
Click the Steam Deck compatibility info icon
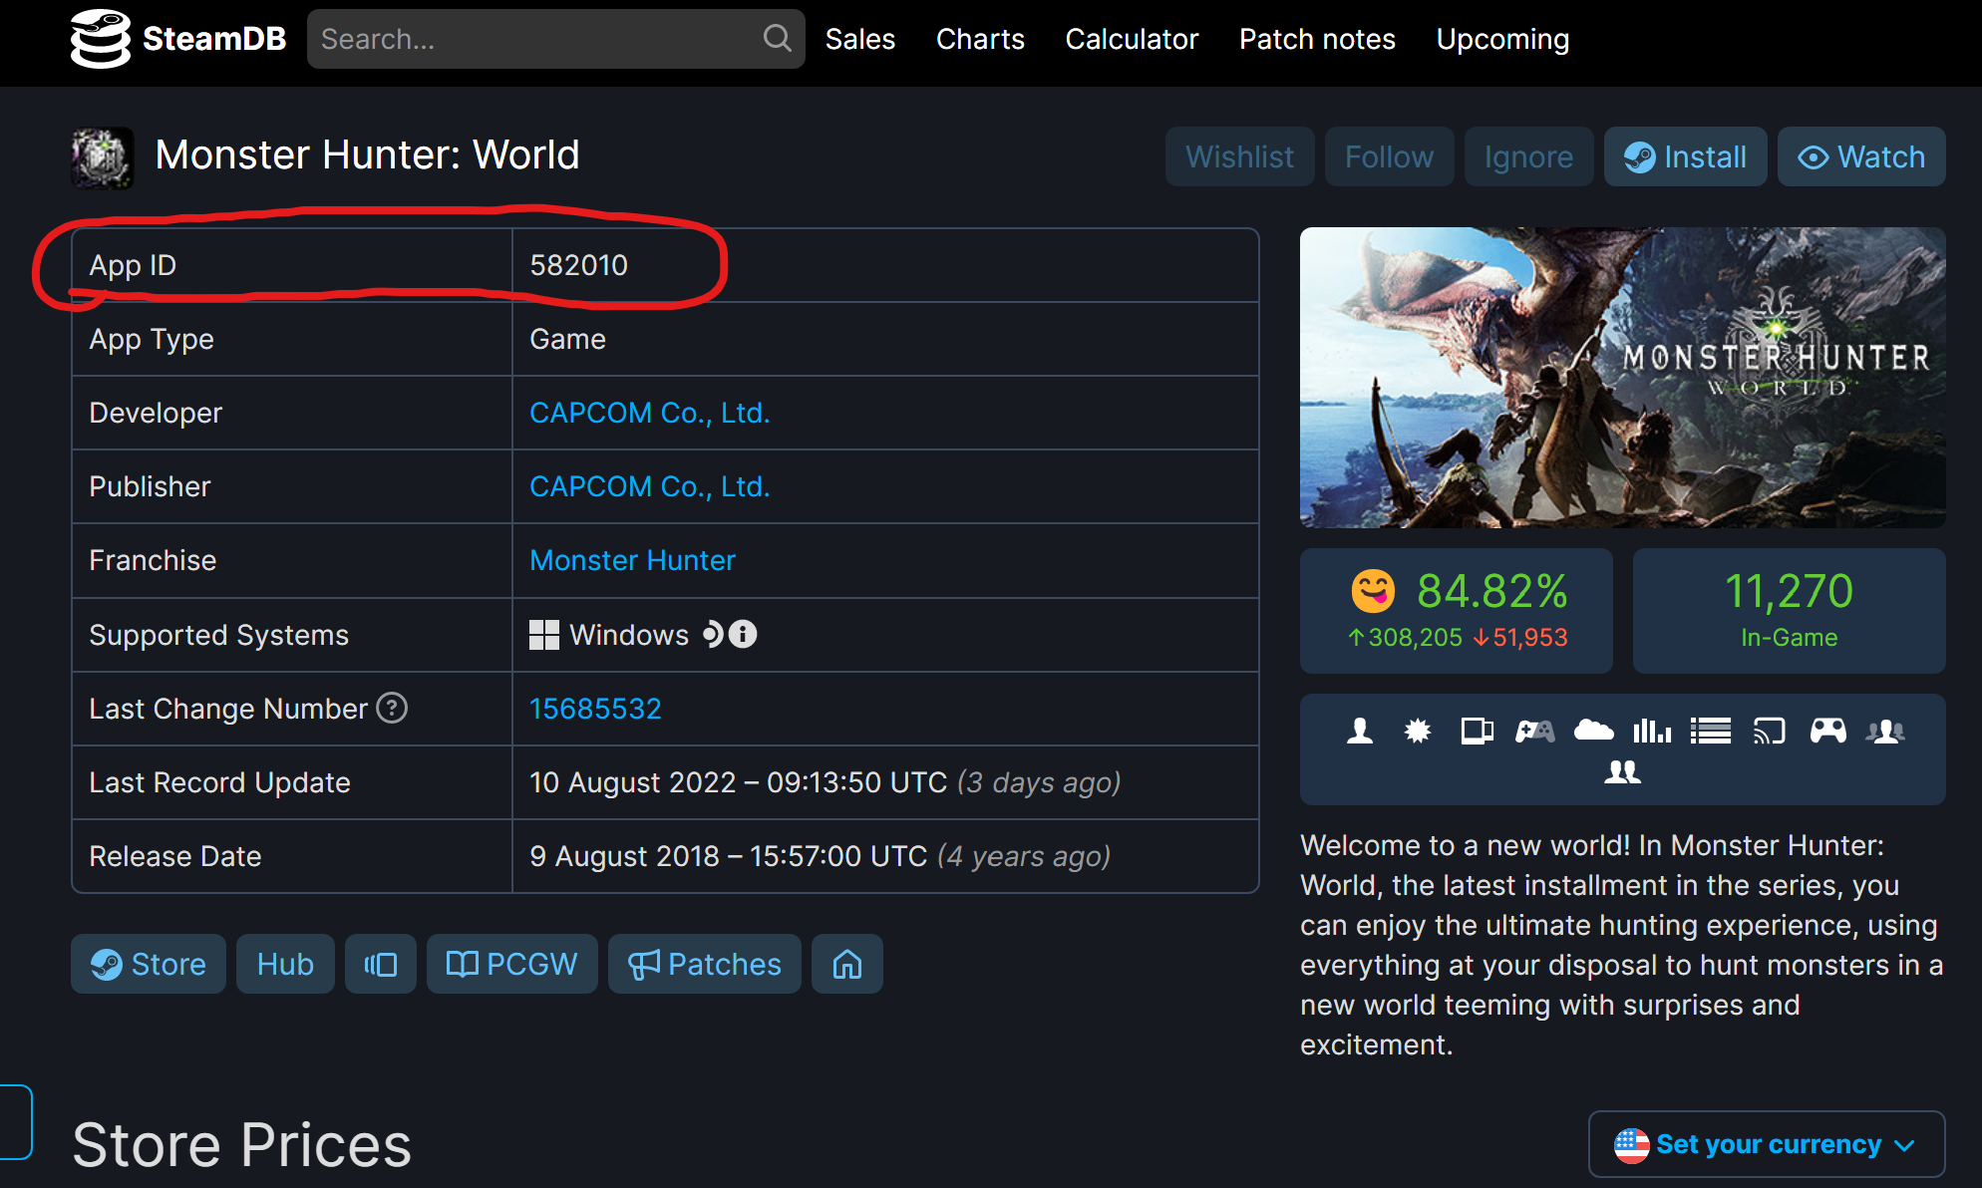[743, 634]
